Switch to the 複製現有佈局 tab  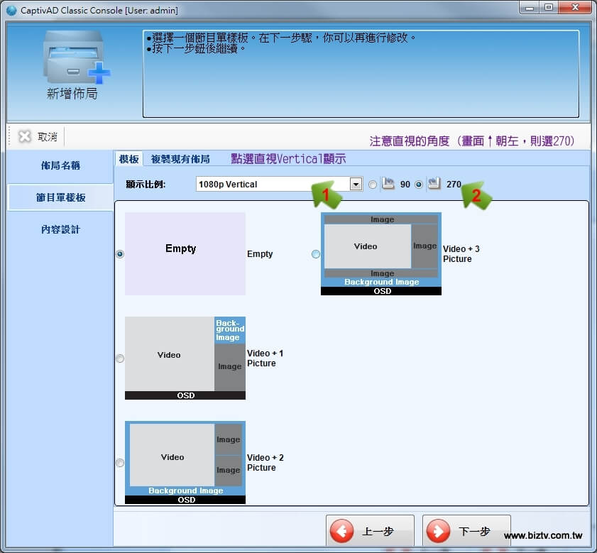point(180,159)
